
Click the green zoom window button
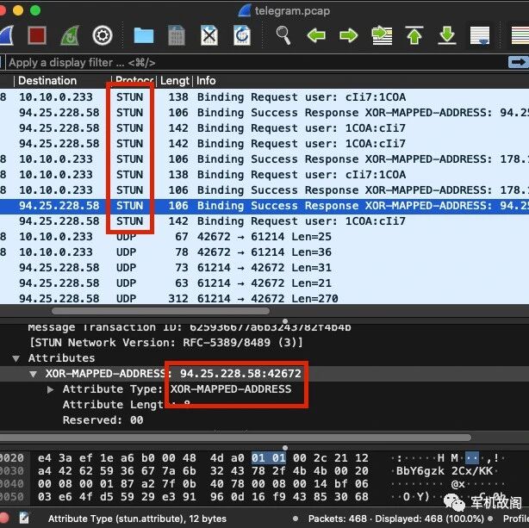pos(35,10)
